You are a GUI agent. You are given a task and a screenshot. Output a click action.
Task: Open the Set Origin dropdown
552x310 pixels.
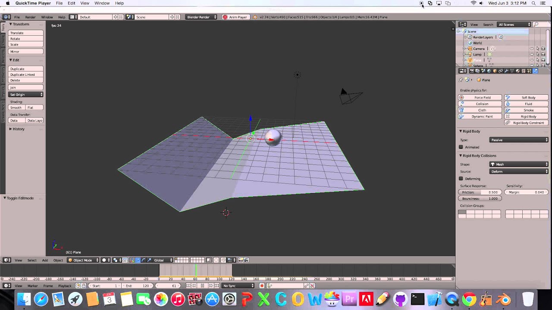coord(26,95)
